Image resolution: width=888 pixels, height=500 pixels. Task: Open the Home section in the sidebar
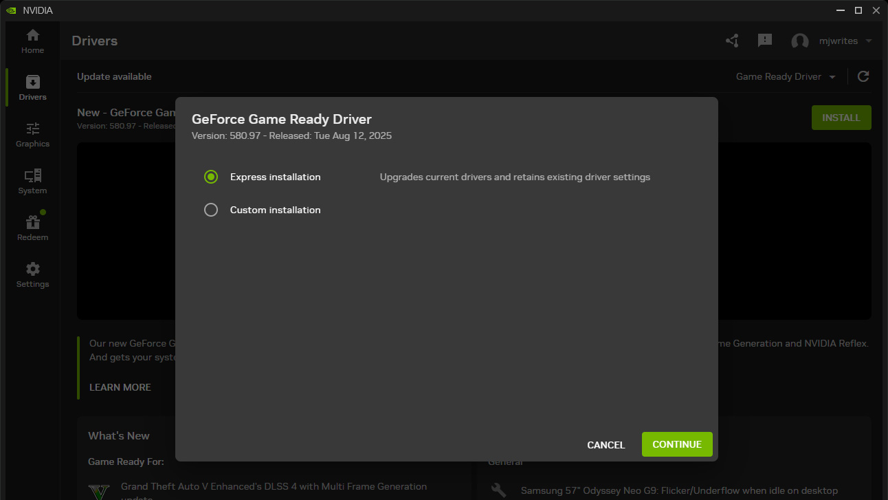point(32,40)
